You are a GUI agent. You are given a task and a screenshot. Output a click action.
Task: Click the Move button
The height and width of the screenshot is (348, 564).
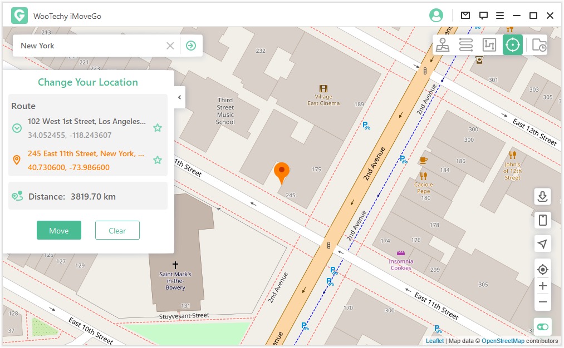click(x=59, y=230)
